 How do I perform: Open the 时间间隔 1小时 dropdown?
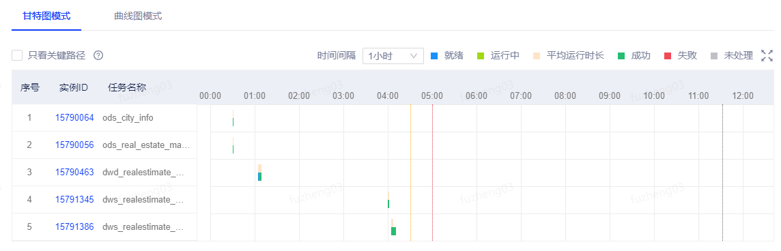[x=393, y=56]
